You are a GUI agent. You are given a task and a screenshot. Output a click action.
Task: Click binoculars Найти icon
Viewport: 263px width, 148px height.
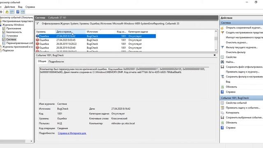tap(222, 62)
